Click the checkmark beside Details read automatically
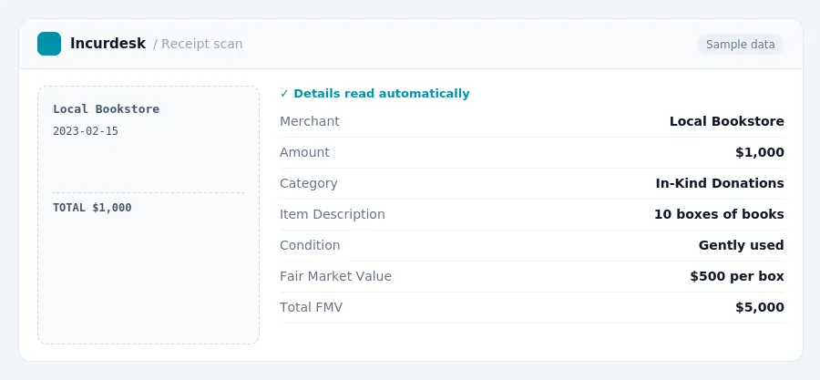Viewport: 820px width, 380px height. 284,94
